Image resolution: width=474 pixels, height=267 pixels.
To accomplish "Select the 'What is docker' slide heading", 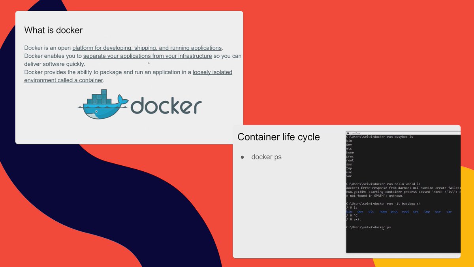I will click(53, 30).
